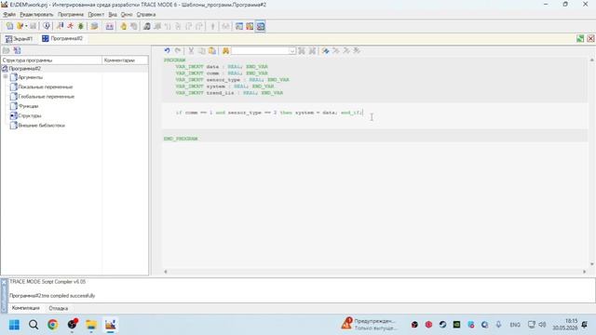Open the Вид menu
Screen dimensions: 596x335
113,15
